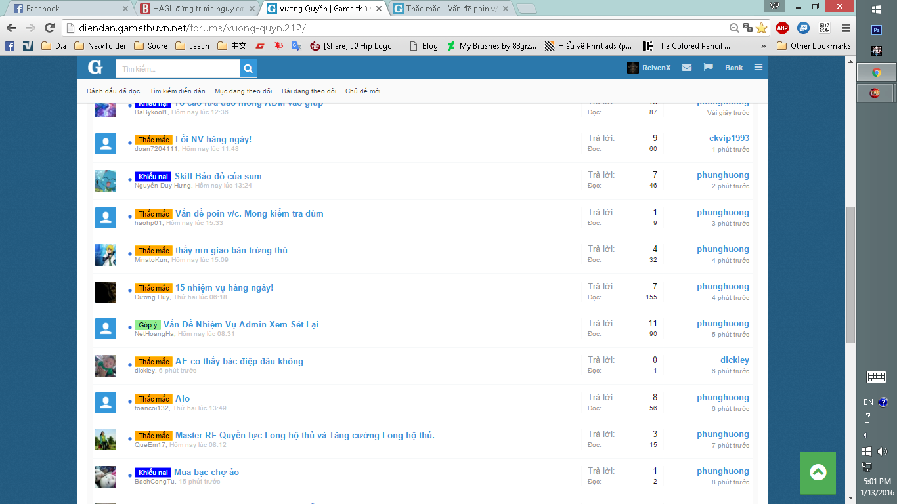Click the flag alerts icon in forum header
Viewport: 897px width, 504px height.
coord(709,68)
